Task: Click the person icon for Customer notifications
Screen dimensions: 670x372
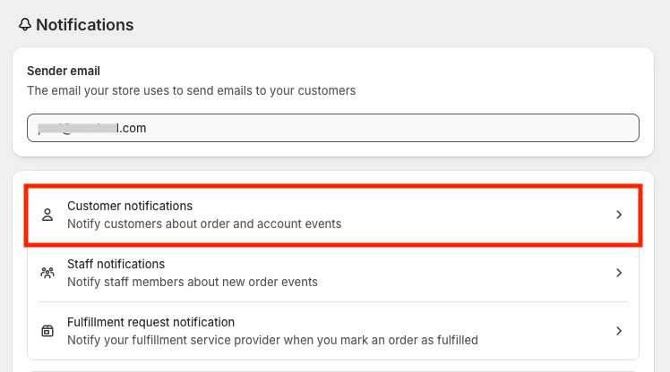Action: click(47, 215)
